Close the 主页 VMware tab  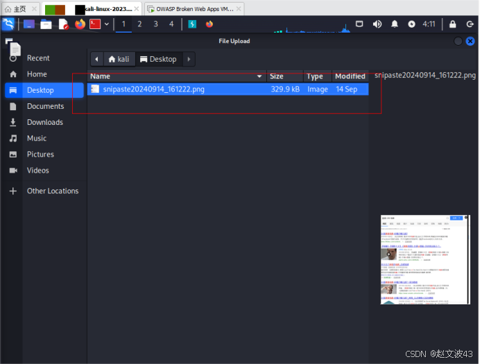pyautogui.click(x=35, y=9)
